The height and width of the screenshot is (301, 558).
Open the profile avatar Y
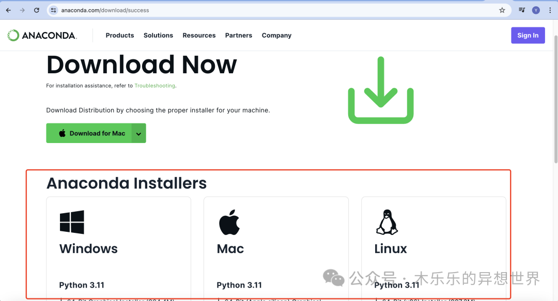536,10
